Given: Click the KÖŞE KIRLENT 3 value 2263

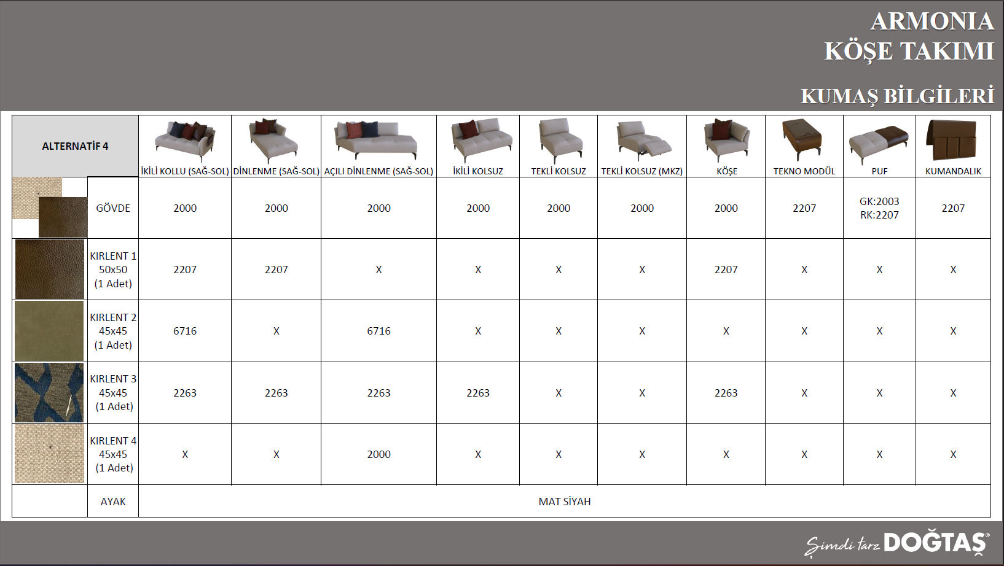Looking at the screenshot, I should coord(726,393).
